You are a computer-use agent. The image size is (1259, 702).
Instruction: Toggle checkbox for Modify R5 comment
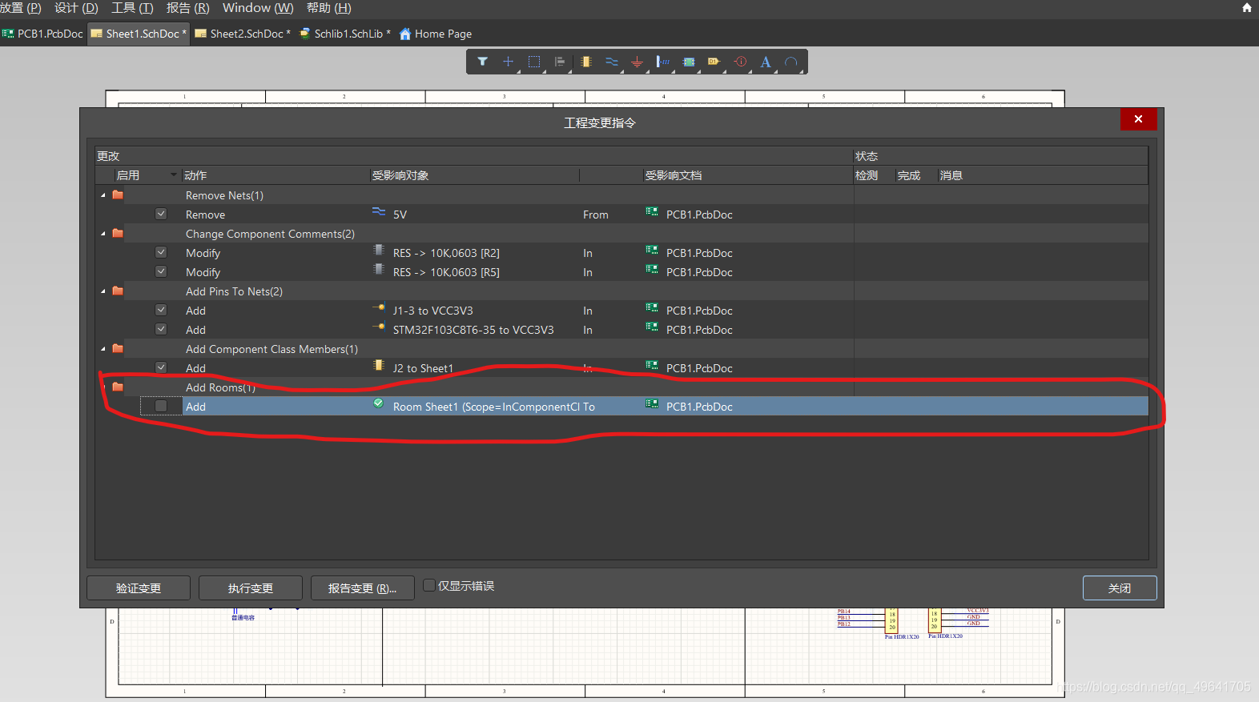coord(161,271)
